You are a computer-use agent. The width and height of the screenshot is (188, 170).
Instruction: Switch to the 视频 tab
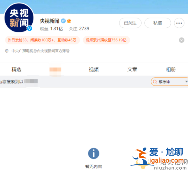pyautogui.click(x=93, y=69)
